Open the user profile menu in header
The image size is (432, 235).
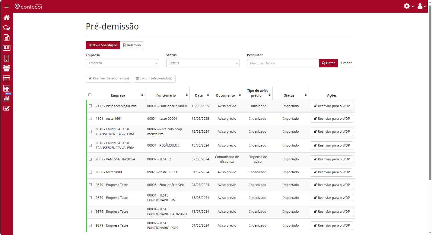[422, 6]
